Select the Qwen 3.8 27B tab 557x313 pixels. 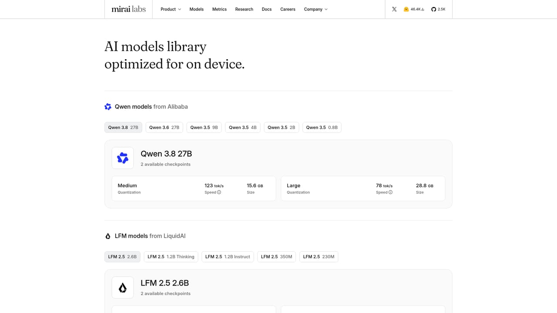(123, 127)
